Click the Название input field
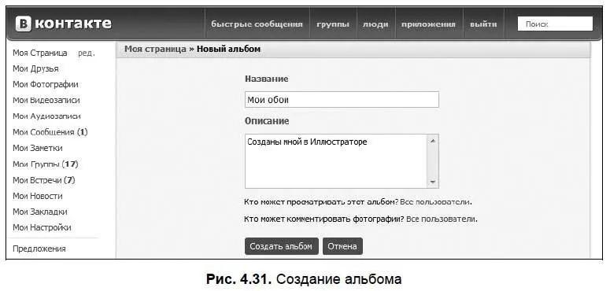This screenshot has height=291, width=610. (x=342, y=99)
